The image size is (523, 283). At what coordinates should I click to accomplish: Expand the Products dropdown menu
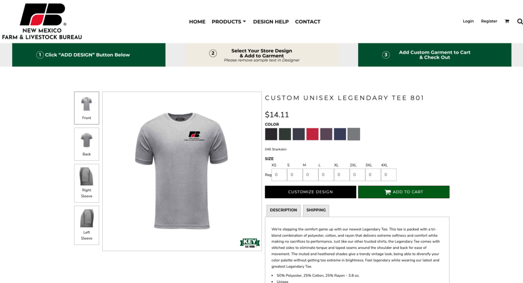(228, 21)
